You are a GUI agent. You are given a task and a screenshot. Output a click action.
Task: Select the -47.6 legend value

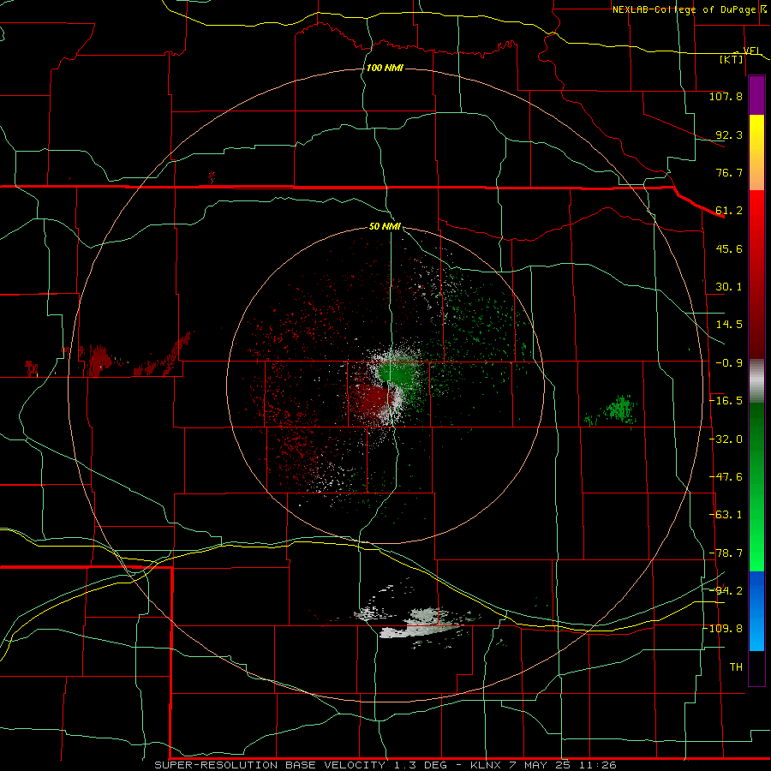tap(726, 477)
